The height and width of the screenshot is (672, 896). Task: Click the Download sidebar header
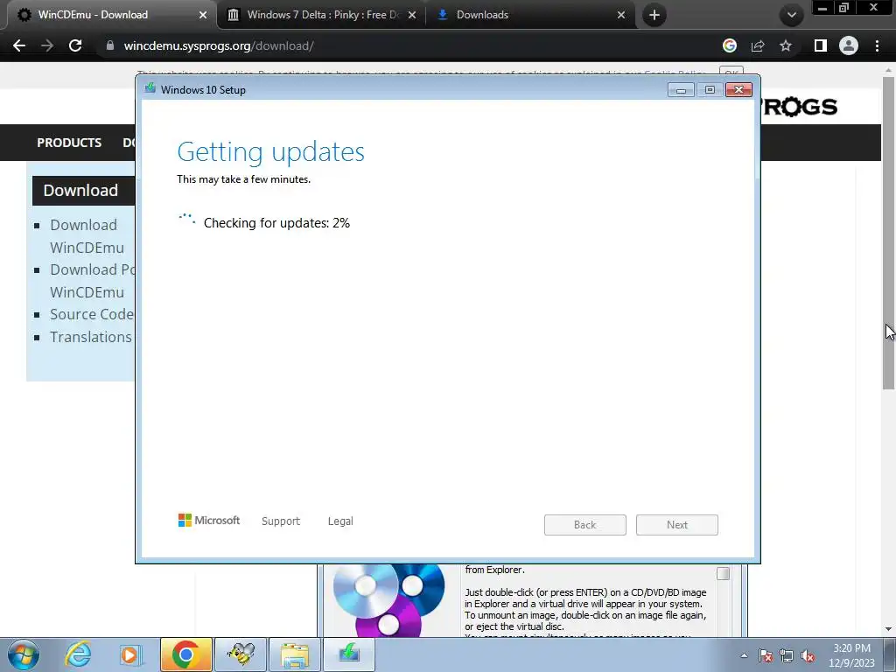(83, 190)
